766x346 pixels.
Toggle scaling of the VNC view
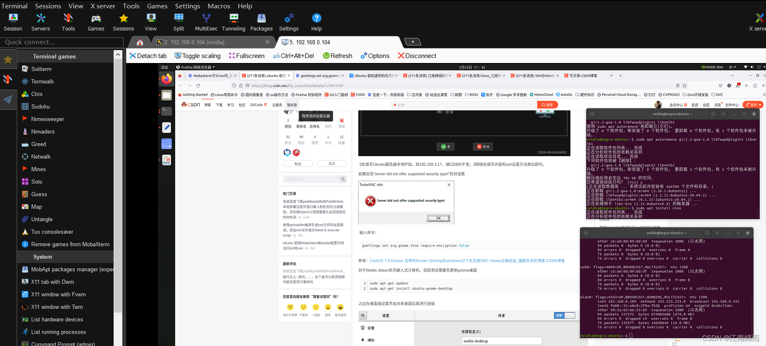[198, 56]
